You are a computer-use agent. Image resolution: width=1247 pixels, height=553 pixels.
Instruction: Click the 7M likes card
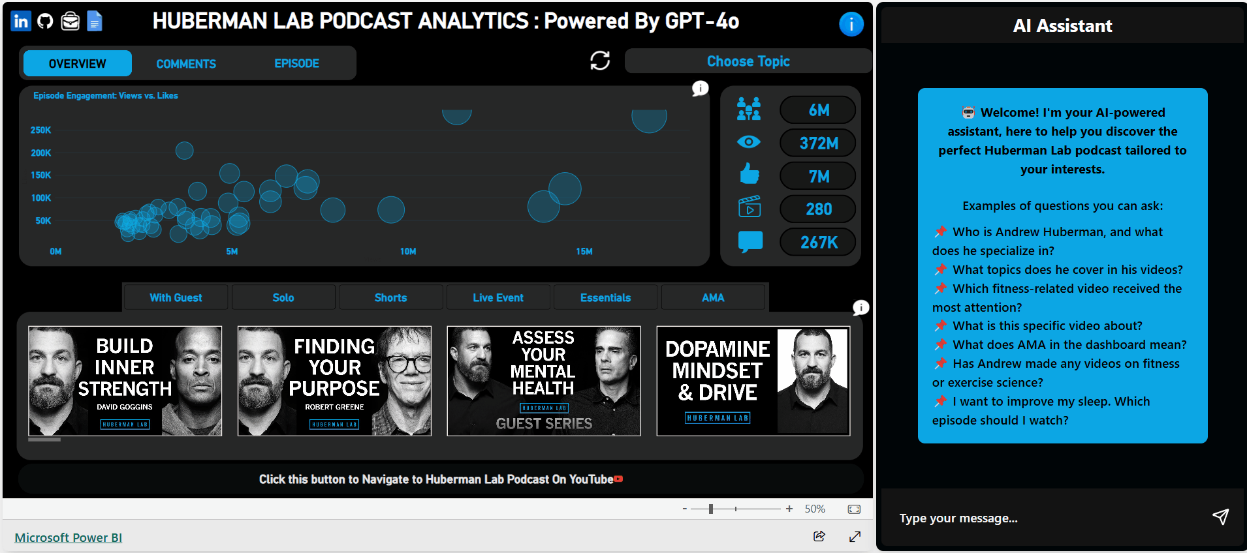[x=818, y=176]
